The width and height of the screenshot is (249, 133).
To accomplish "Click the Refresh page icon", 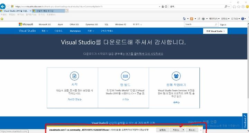I will [166, 7].
